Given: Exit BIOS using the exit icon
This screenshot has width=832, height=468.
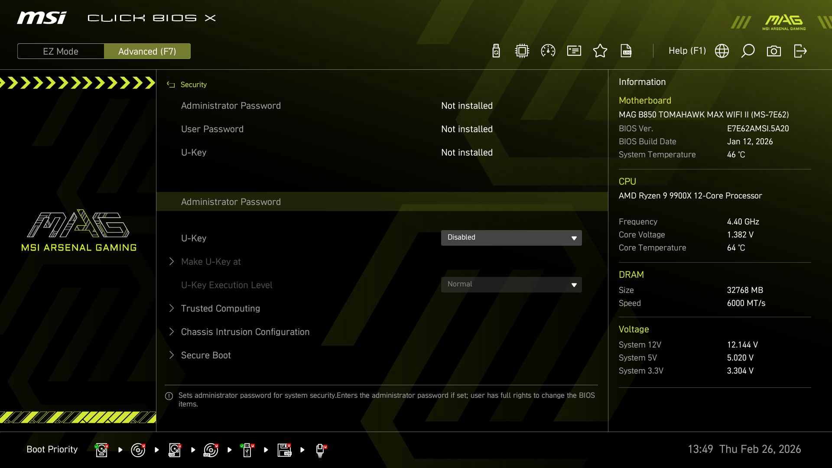Looking at the screenshot, I should pos(799,51).
